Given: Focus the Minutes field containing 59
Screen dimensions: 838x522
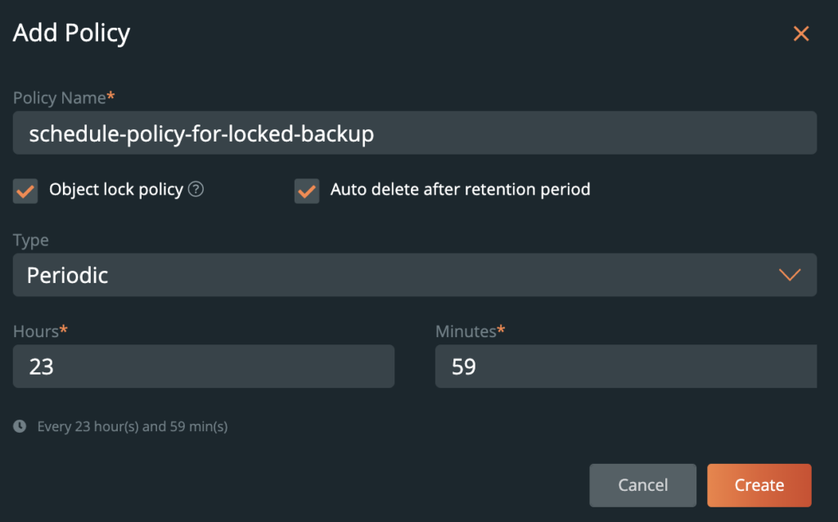Looking at the screenshot, I should click(x=625, y=367).
